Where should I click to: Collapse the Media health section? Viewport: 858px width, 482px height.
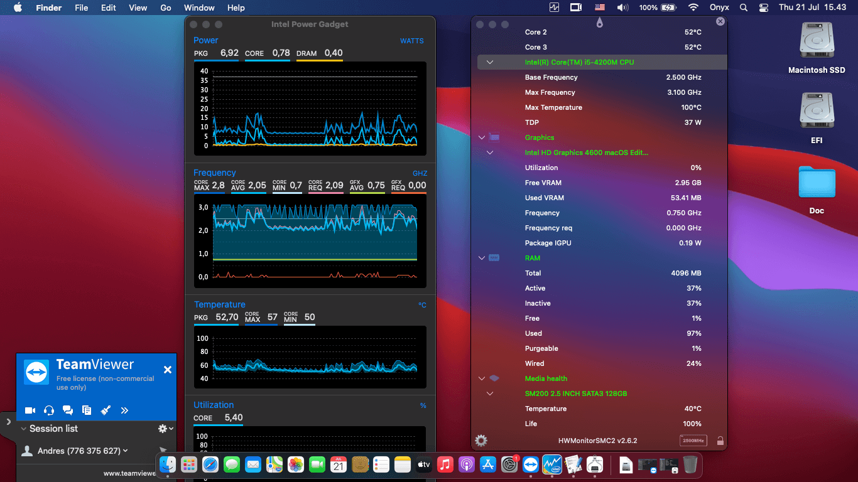click(481, 378)
